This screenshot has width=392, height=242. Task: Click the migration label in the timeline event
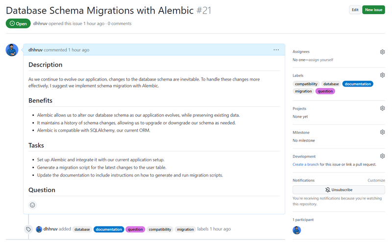[x=185, y=229]
